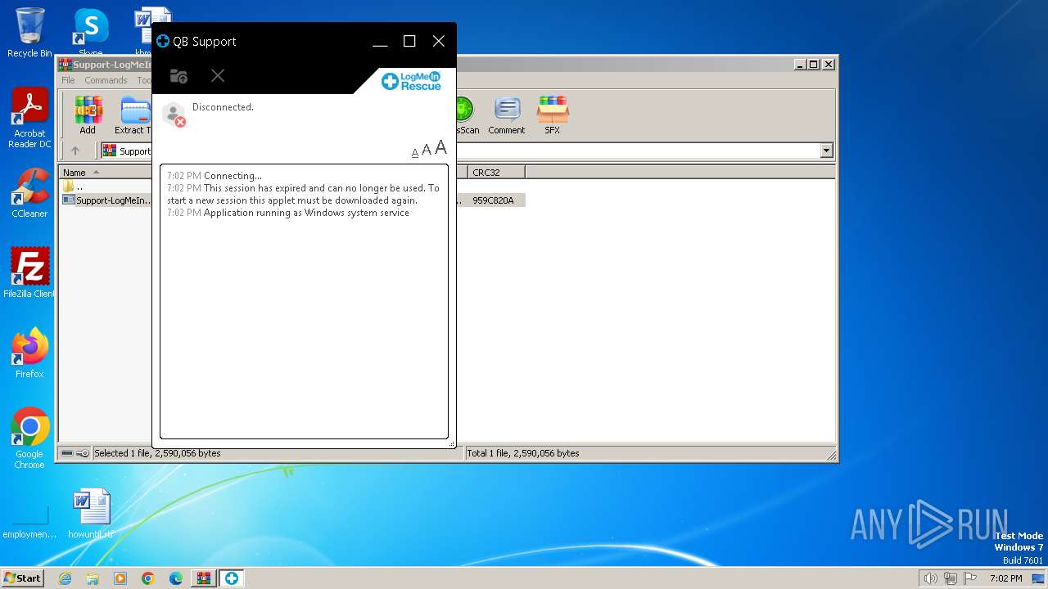Click the CRC value 959C820A
The width and height of the screenshot is (1048, 589).
(493, 200)
